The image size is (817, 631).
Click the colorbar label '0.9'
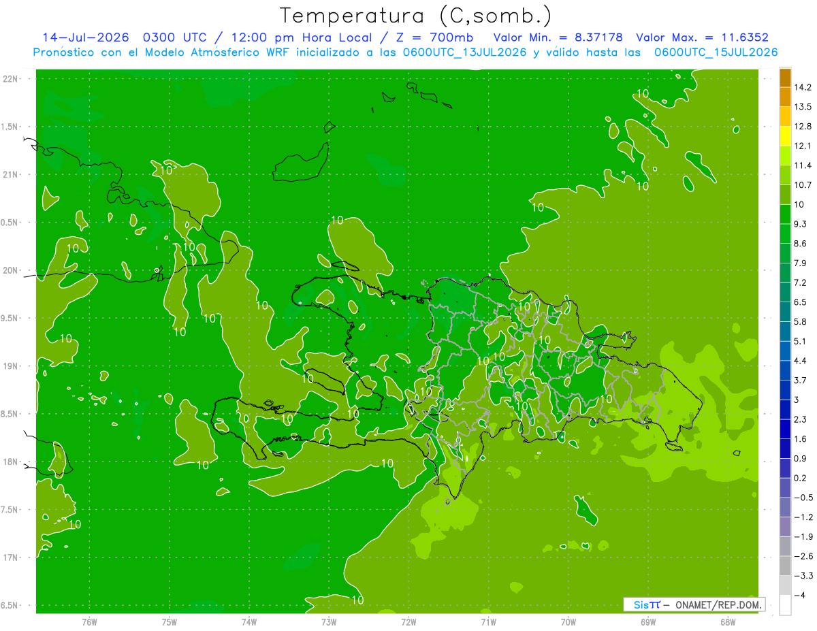[x=800, y=458]
